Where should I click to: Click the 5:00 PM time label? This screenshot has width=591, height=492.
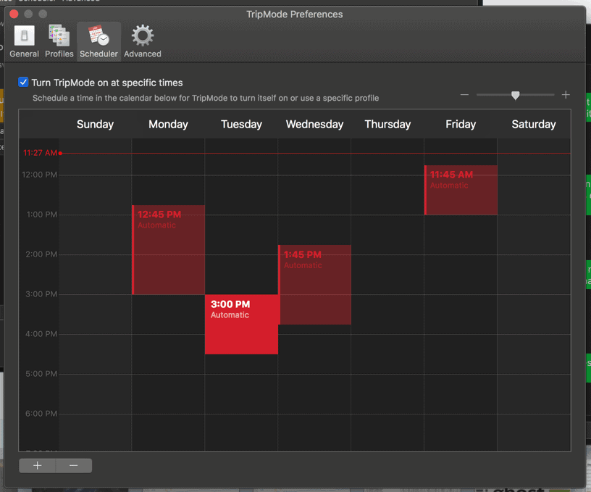[41, 374]
